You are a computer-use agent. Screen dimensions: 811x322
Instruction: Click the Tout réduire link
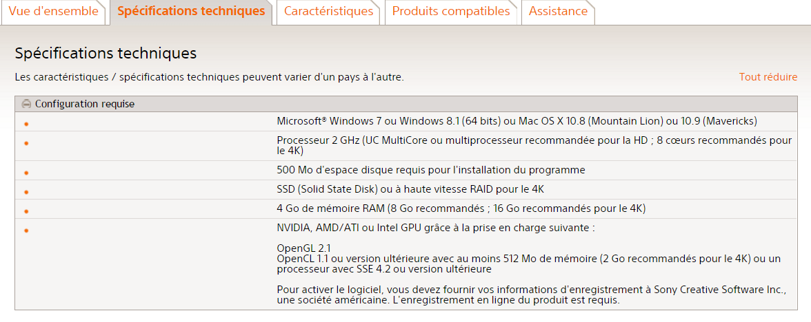click(x=768, y=77)
